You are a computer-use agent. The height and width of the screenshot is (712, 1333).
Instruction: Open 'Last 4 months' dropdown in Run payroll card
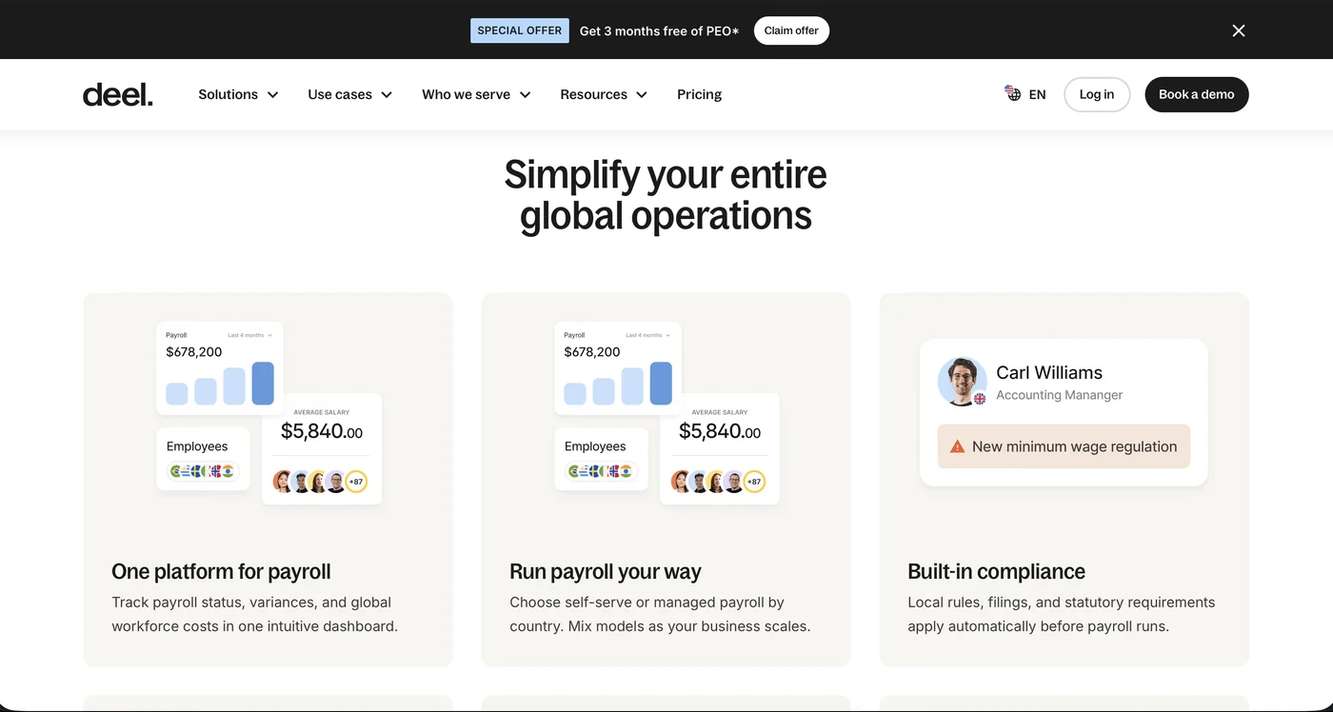(647, 335)
